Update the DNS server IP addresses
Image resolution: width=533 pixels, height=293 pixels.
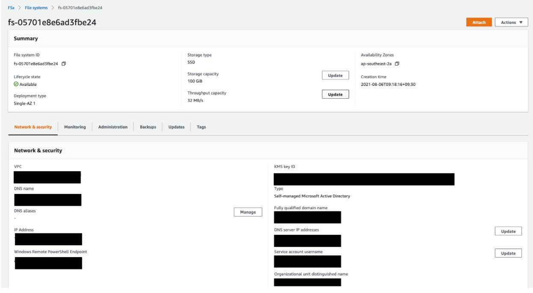tap(508, 231)
